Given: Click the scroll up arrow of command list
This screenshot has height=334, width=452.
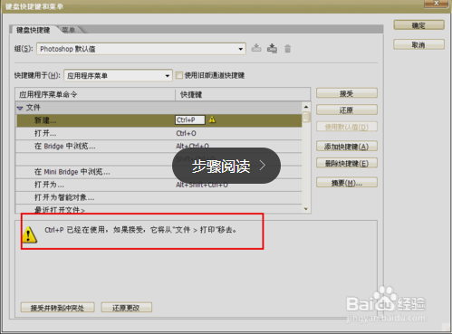Looking at the screenshot, I should click(x=306, y=107).
